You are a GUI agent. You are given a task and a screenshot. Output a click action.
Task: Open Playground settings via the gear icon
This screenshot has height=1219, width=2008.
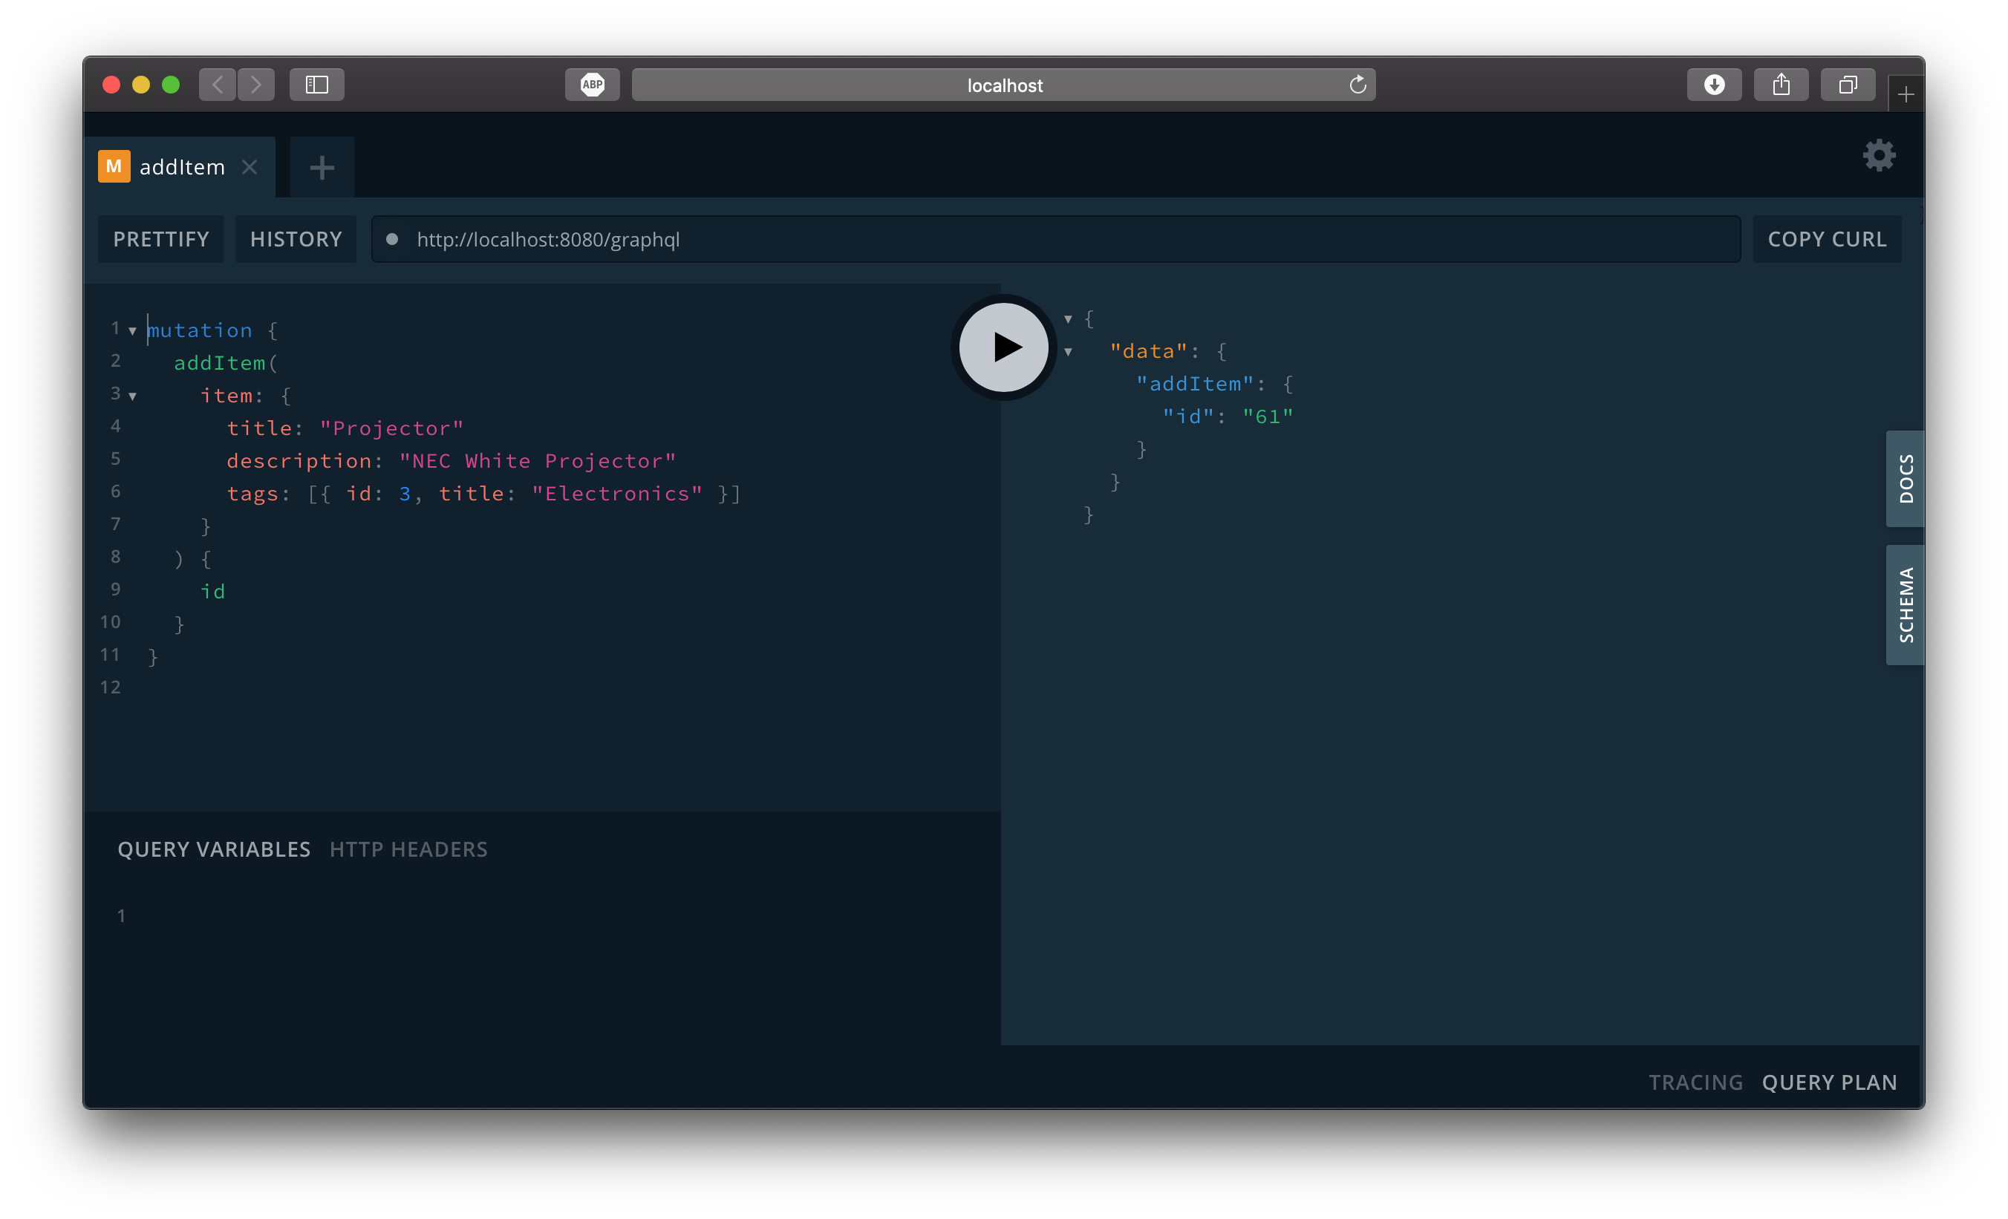[x=1880, y=155]
